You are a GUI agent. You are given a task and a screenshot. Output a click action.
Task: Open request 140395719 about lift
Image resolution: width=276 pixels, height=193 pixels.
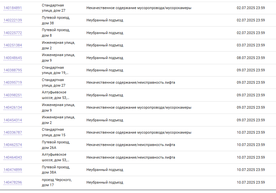13,83
